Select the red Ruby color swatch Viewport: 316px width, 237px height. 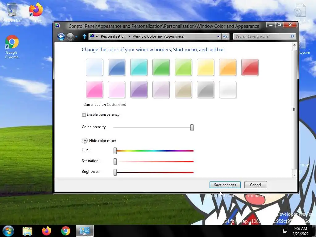tap(250, 67)
